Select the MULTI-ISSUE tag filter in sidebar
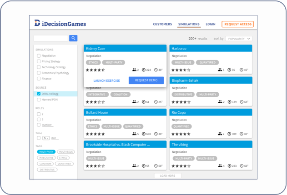The width and height of the screenshot is (287, 195). (x=66, y=152)
